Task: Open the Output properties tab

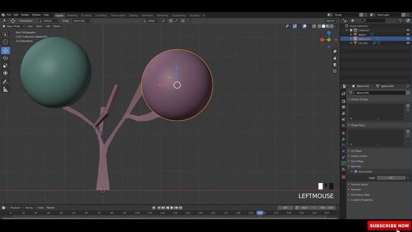Action: 343,108
